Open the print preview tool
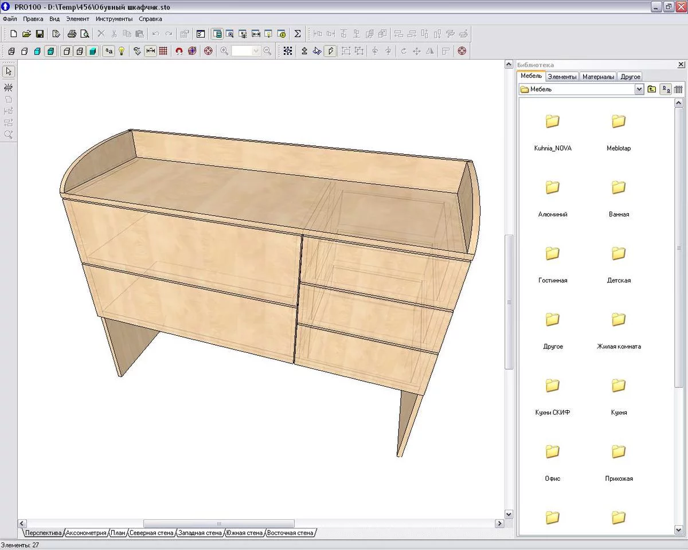The width and height of the screenshot is (688, 550). 85,34
